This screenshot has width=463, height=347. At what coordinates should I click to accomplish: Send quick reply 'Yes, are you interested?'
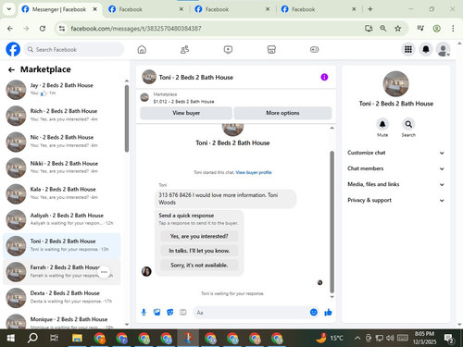199,236
